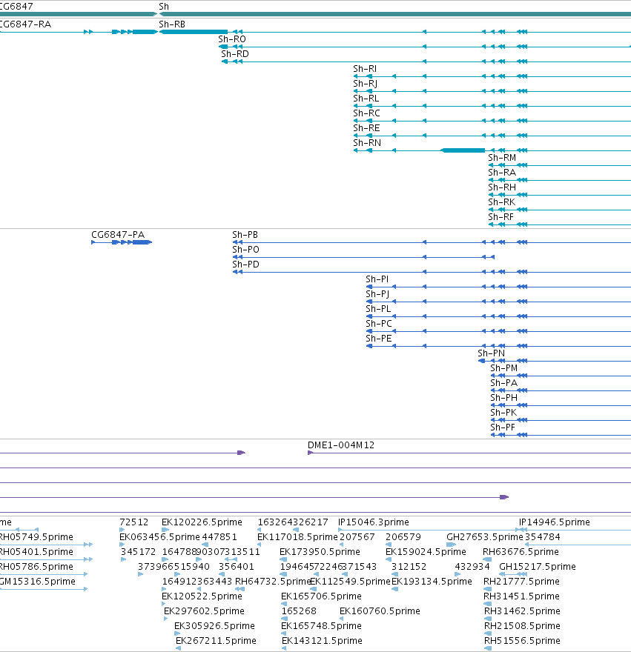Image resolution: width=631 pixels, height=652 pixels.
Task: Click the EK267211.5prime label
Action: click(216, 641)
